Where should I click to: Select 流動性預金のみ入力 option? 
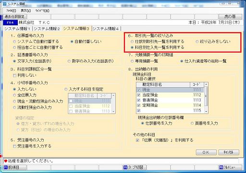(x=14, y=107)
